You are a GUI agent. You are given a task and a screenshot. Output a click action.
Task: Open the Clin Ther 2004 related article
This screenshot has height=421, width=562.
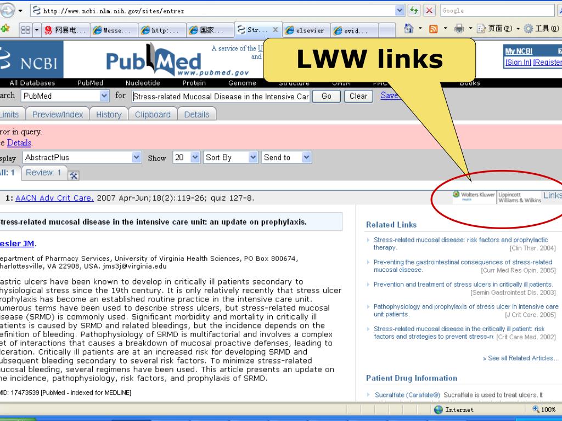coord(460,243)
